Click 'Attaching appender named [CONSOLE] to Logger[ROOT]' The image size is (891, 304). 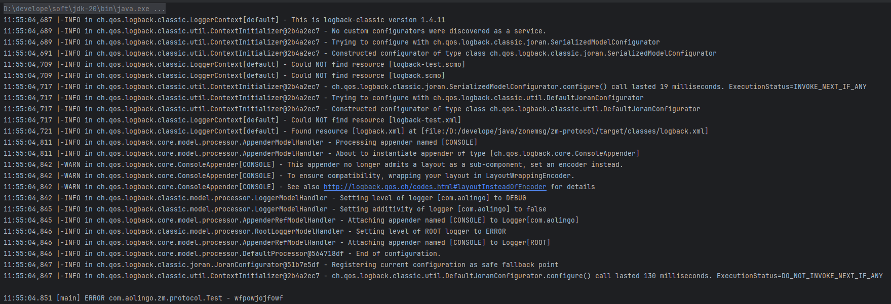(x=449, y=242)
